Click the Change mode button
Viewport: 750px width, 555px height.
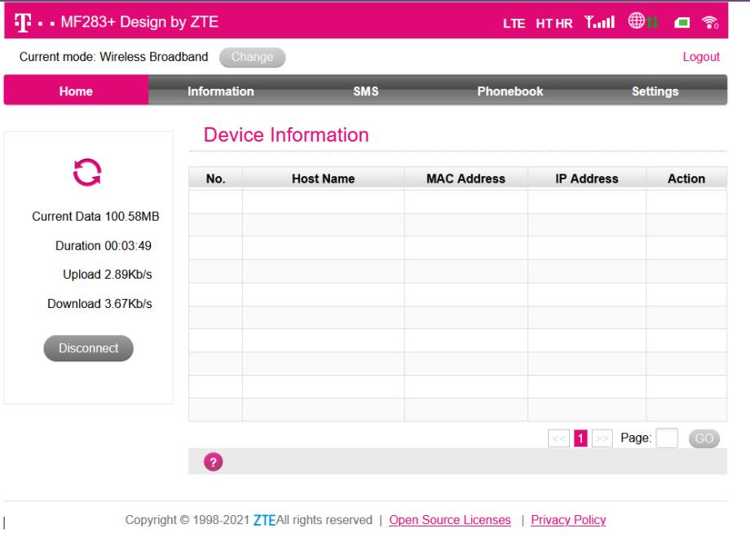(x=252, y=57)
